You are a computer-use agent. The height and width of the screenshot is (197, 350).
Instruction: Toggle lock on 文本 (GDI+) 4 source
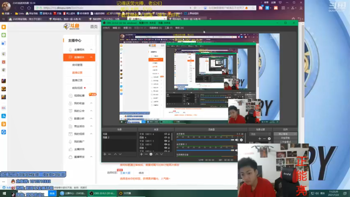(x=169, y=134)
